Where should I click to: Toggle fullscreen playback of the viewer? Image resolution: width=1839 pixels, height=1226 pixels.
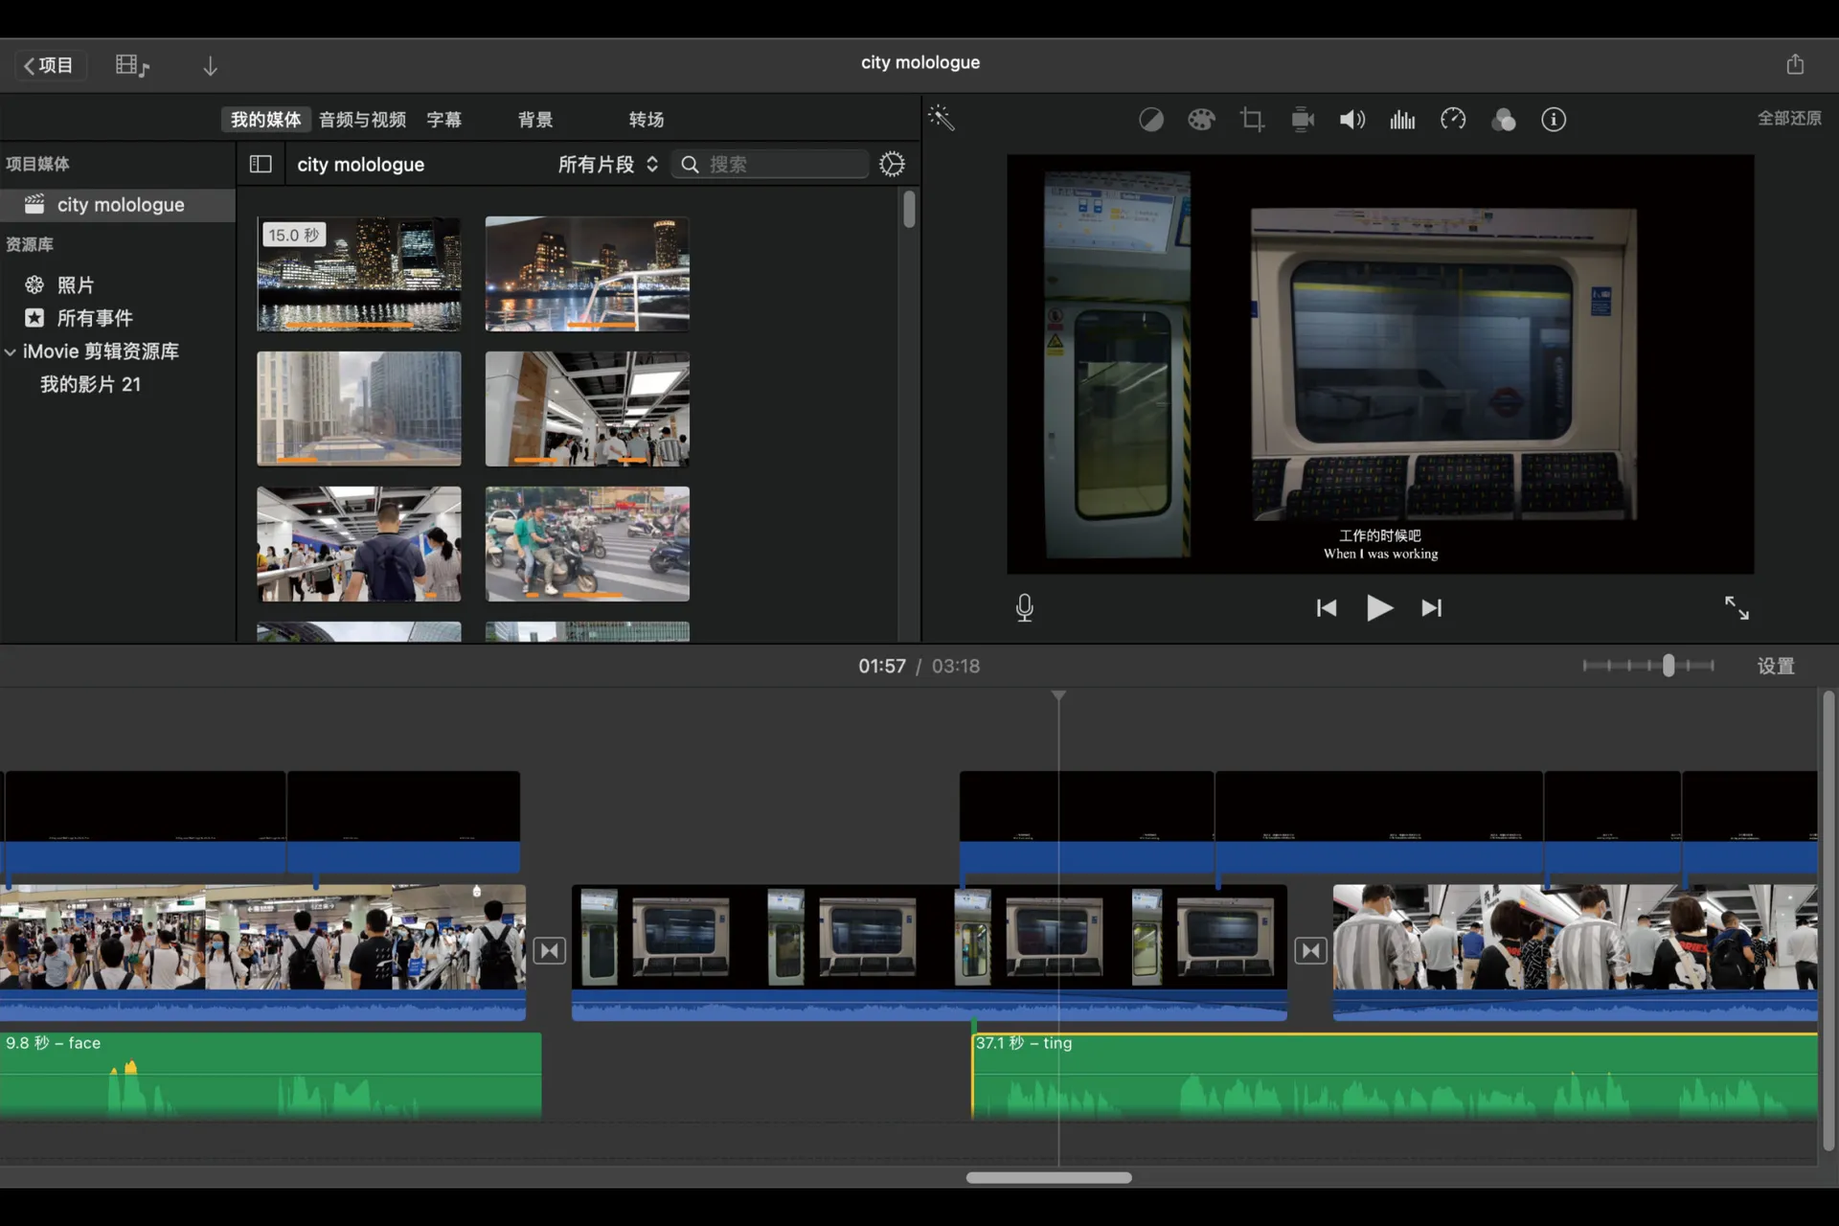[1737, 608]
